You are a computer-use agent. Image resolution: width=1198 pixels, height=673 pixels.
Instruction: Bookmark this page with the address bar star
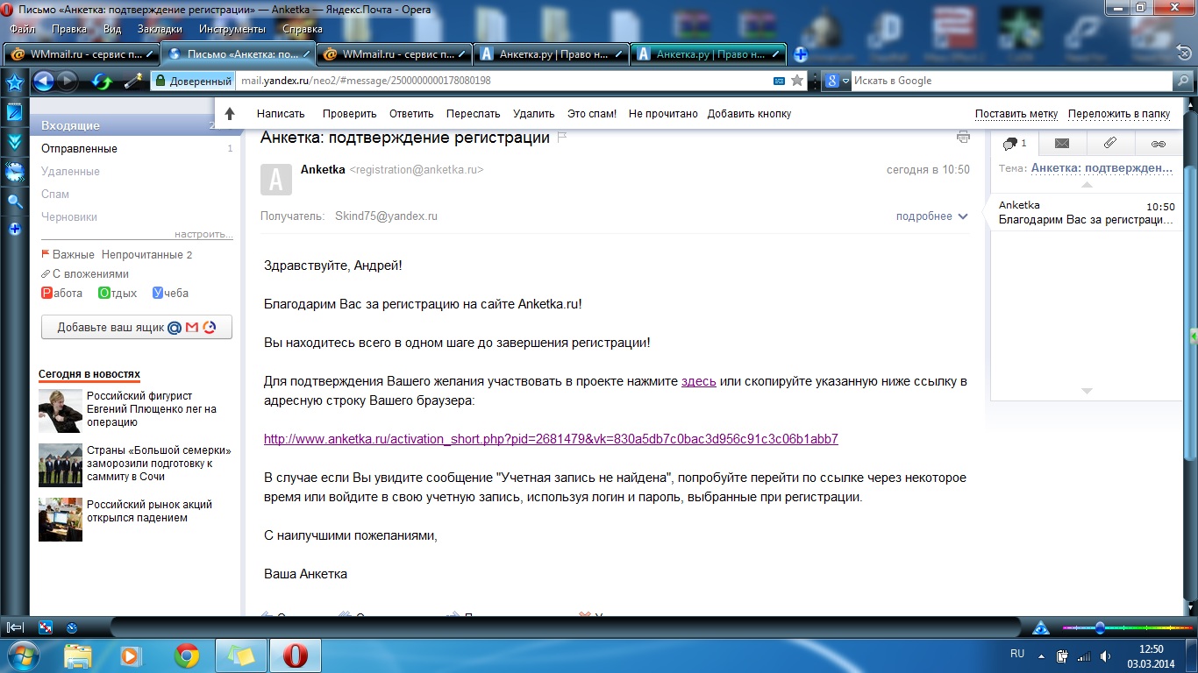(797, 81)
